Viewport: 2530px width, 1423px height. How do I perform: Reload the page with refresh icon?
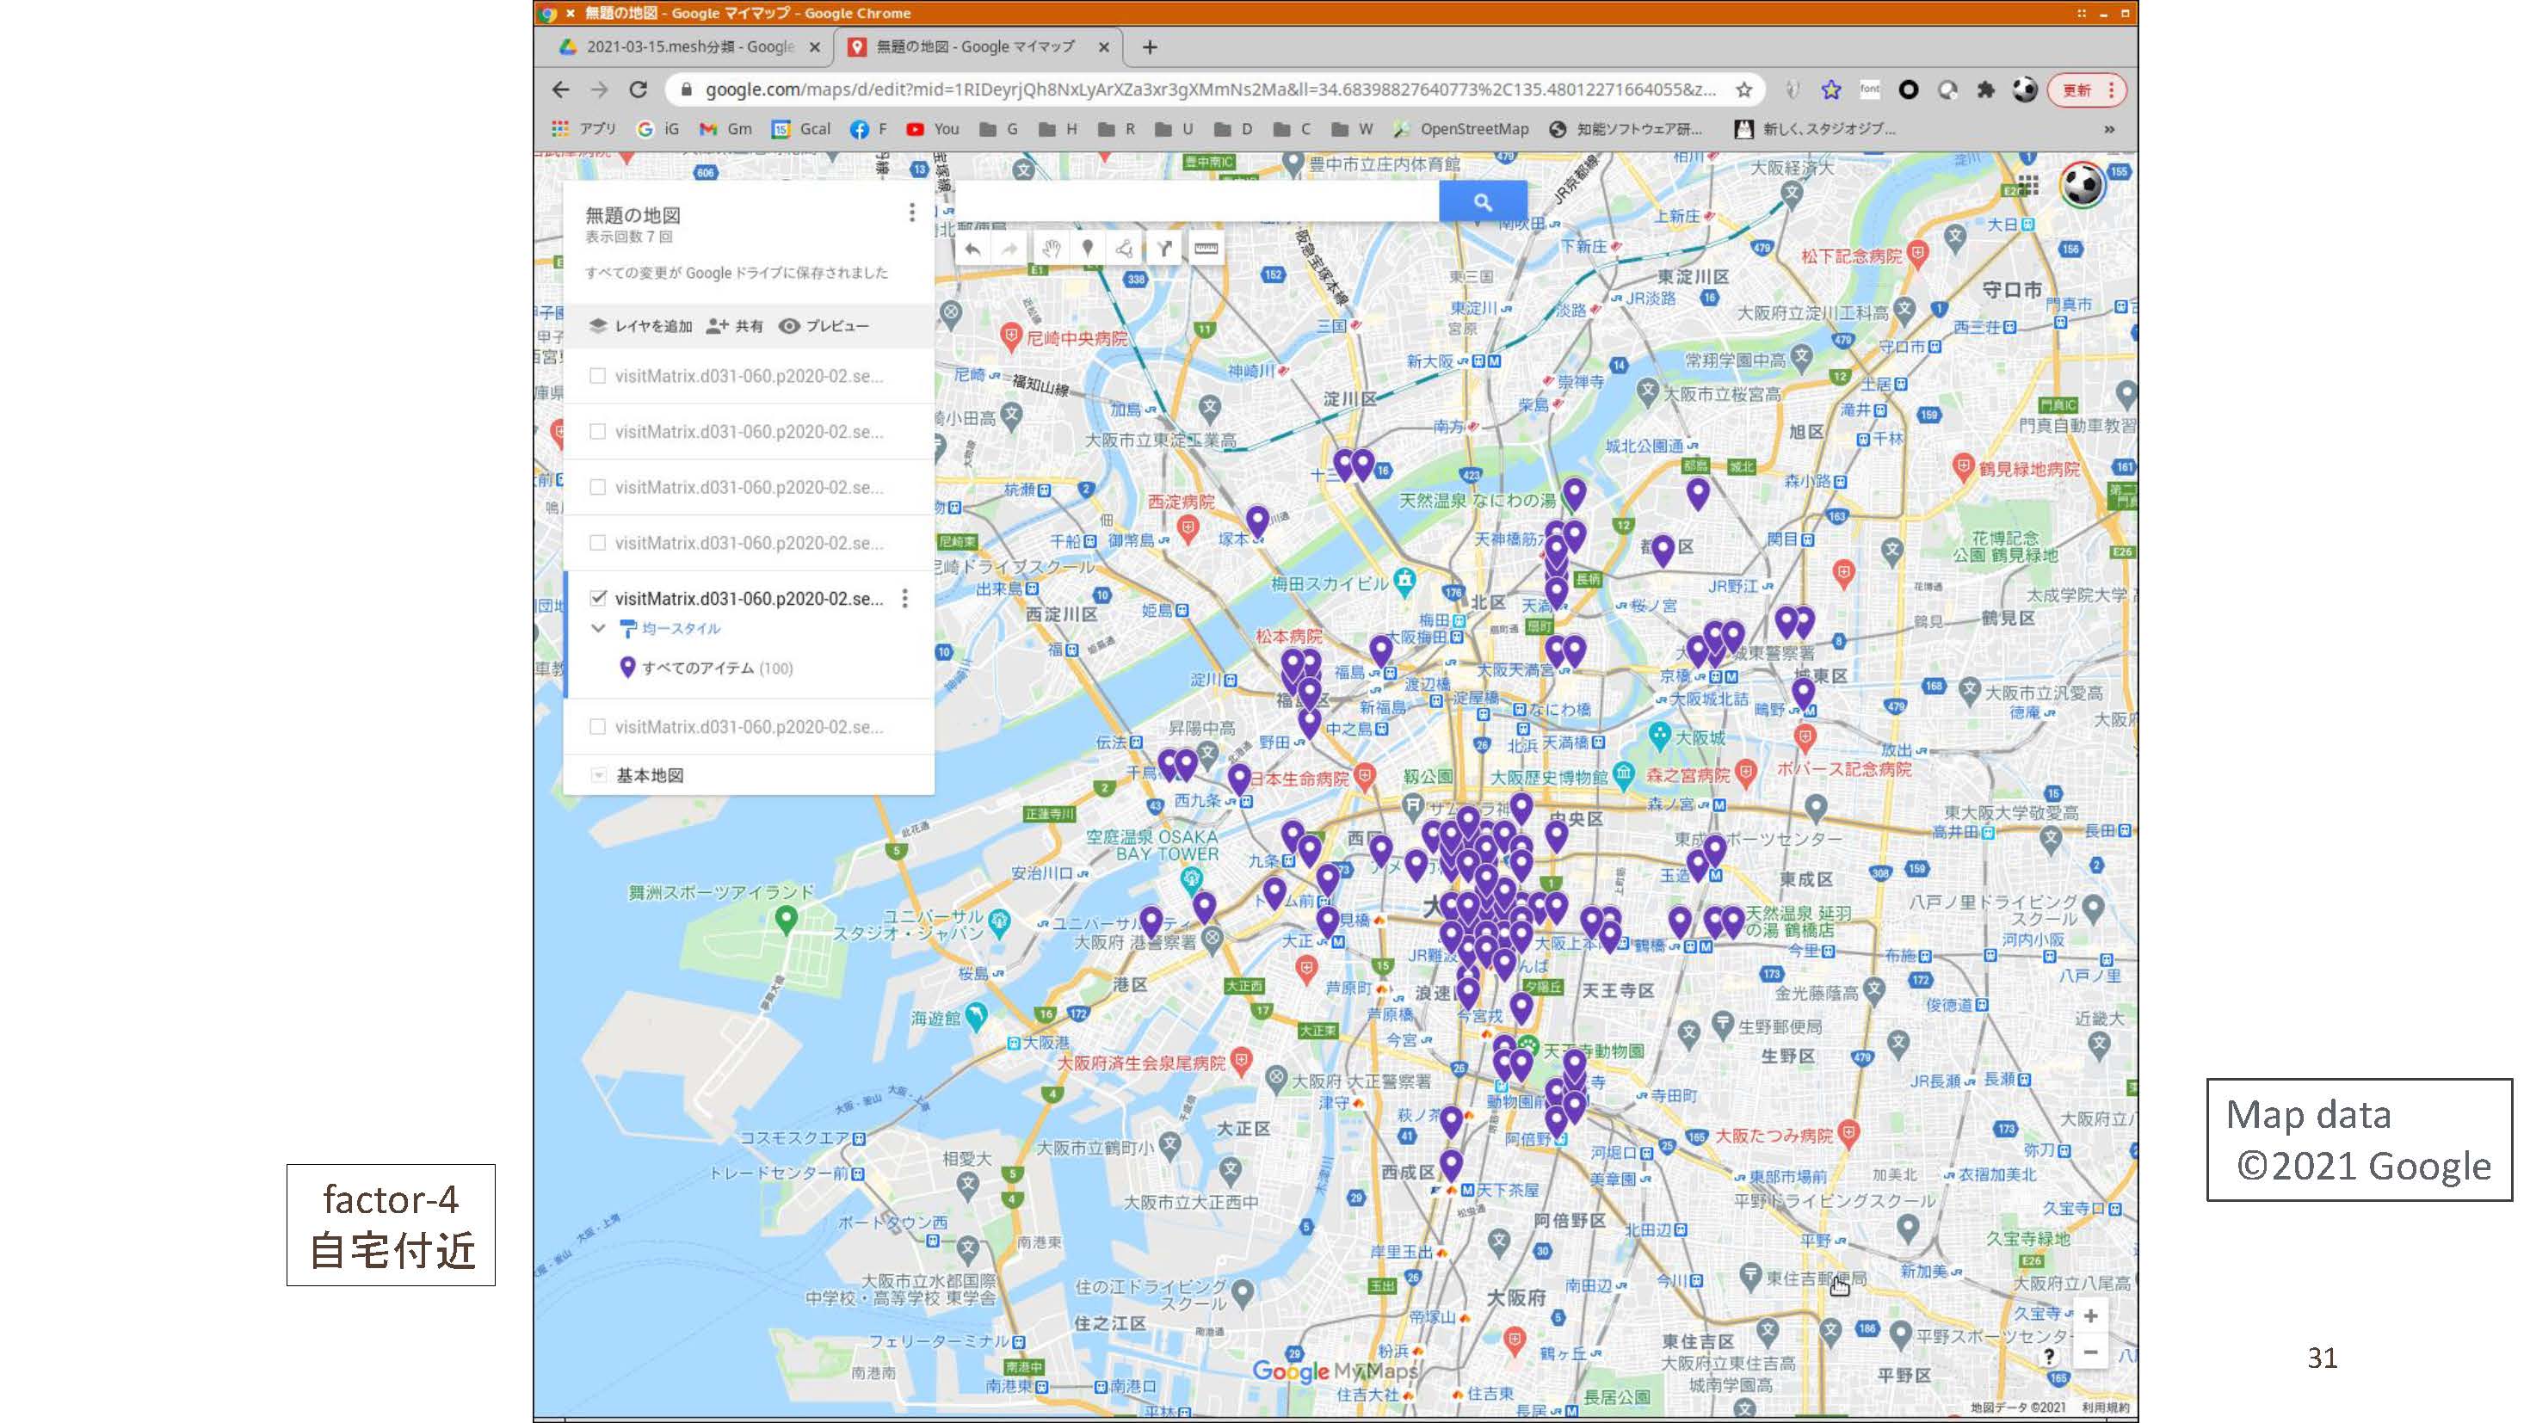(x=639, y=89)
